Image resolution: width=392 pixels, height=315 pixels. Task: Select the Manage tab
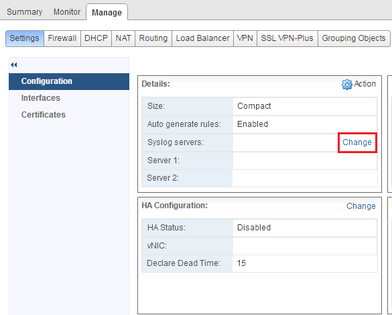point(107,12)
